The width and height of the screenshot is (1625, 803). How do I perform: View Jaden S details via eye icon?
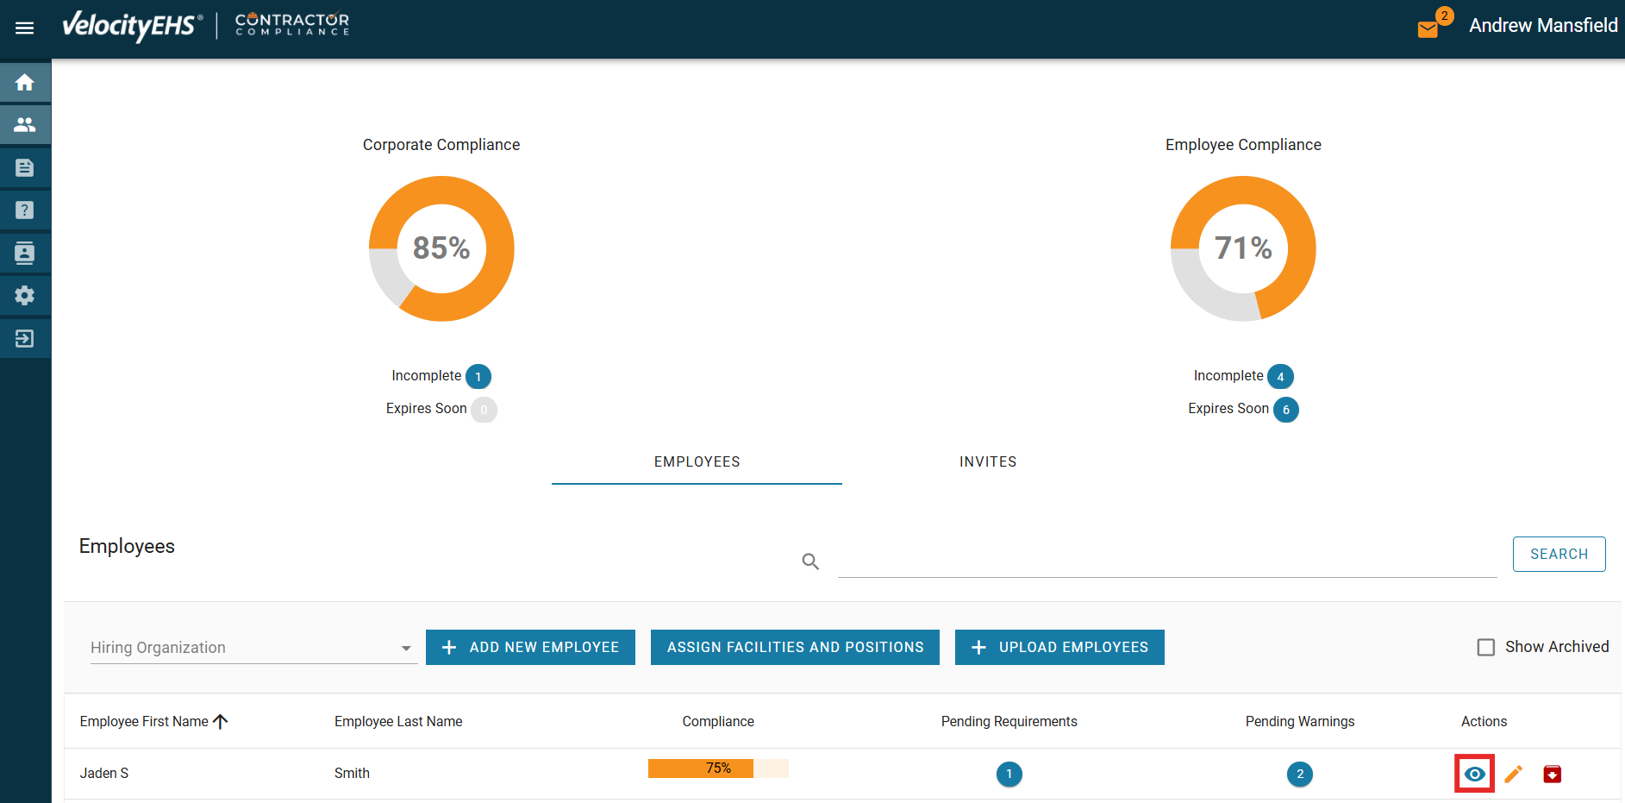pos(1474,774)
